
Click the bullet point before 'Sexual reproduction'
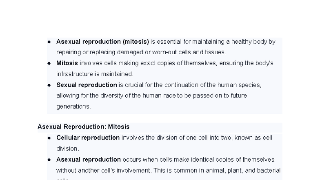49,85
